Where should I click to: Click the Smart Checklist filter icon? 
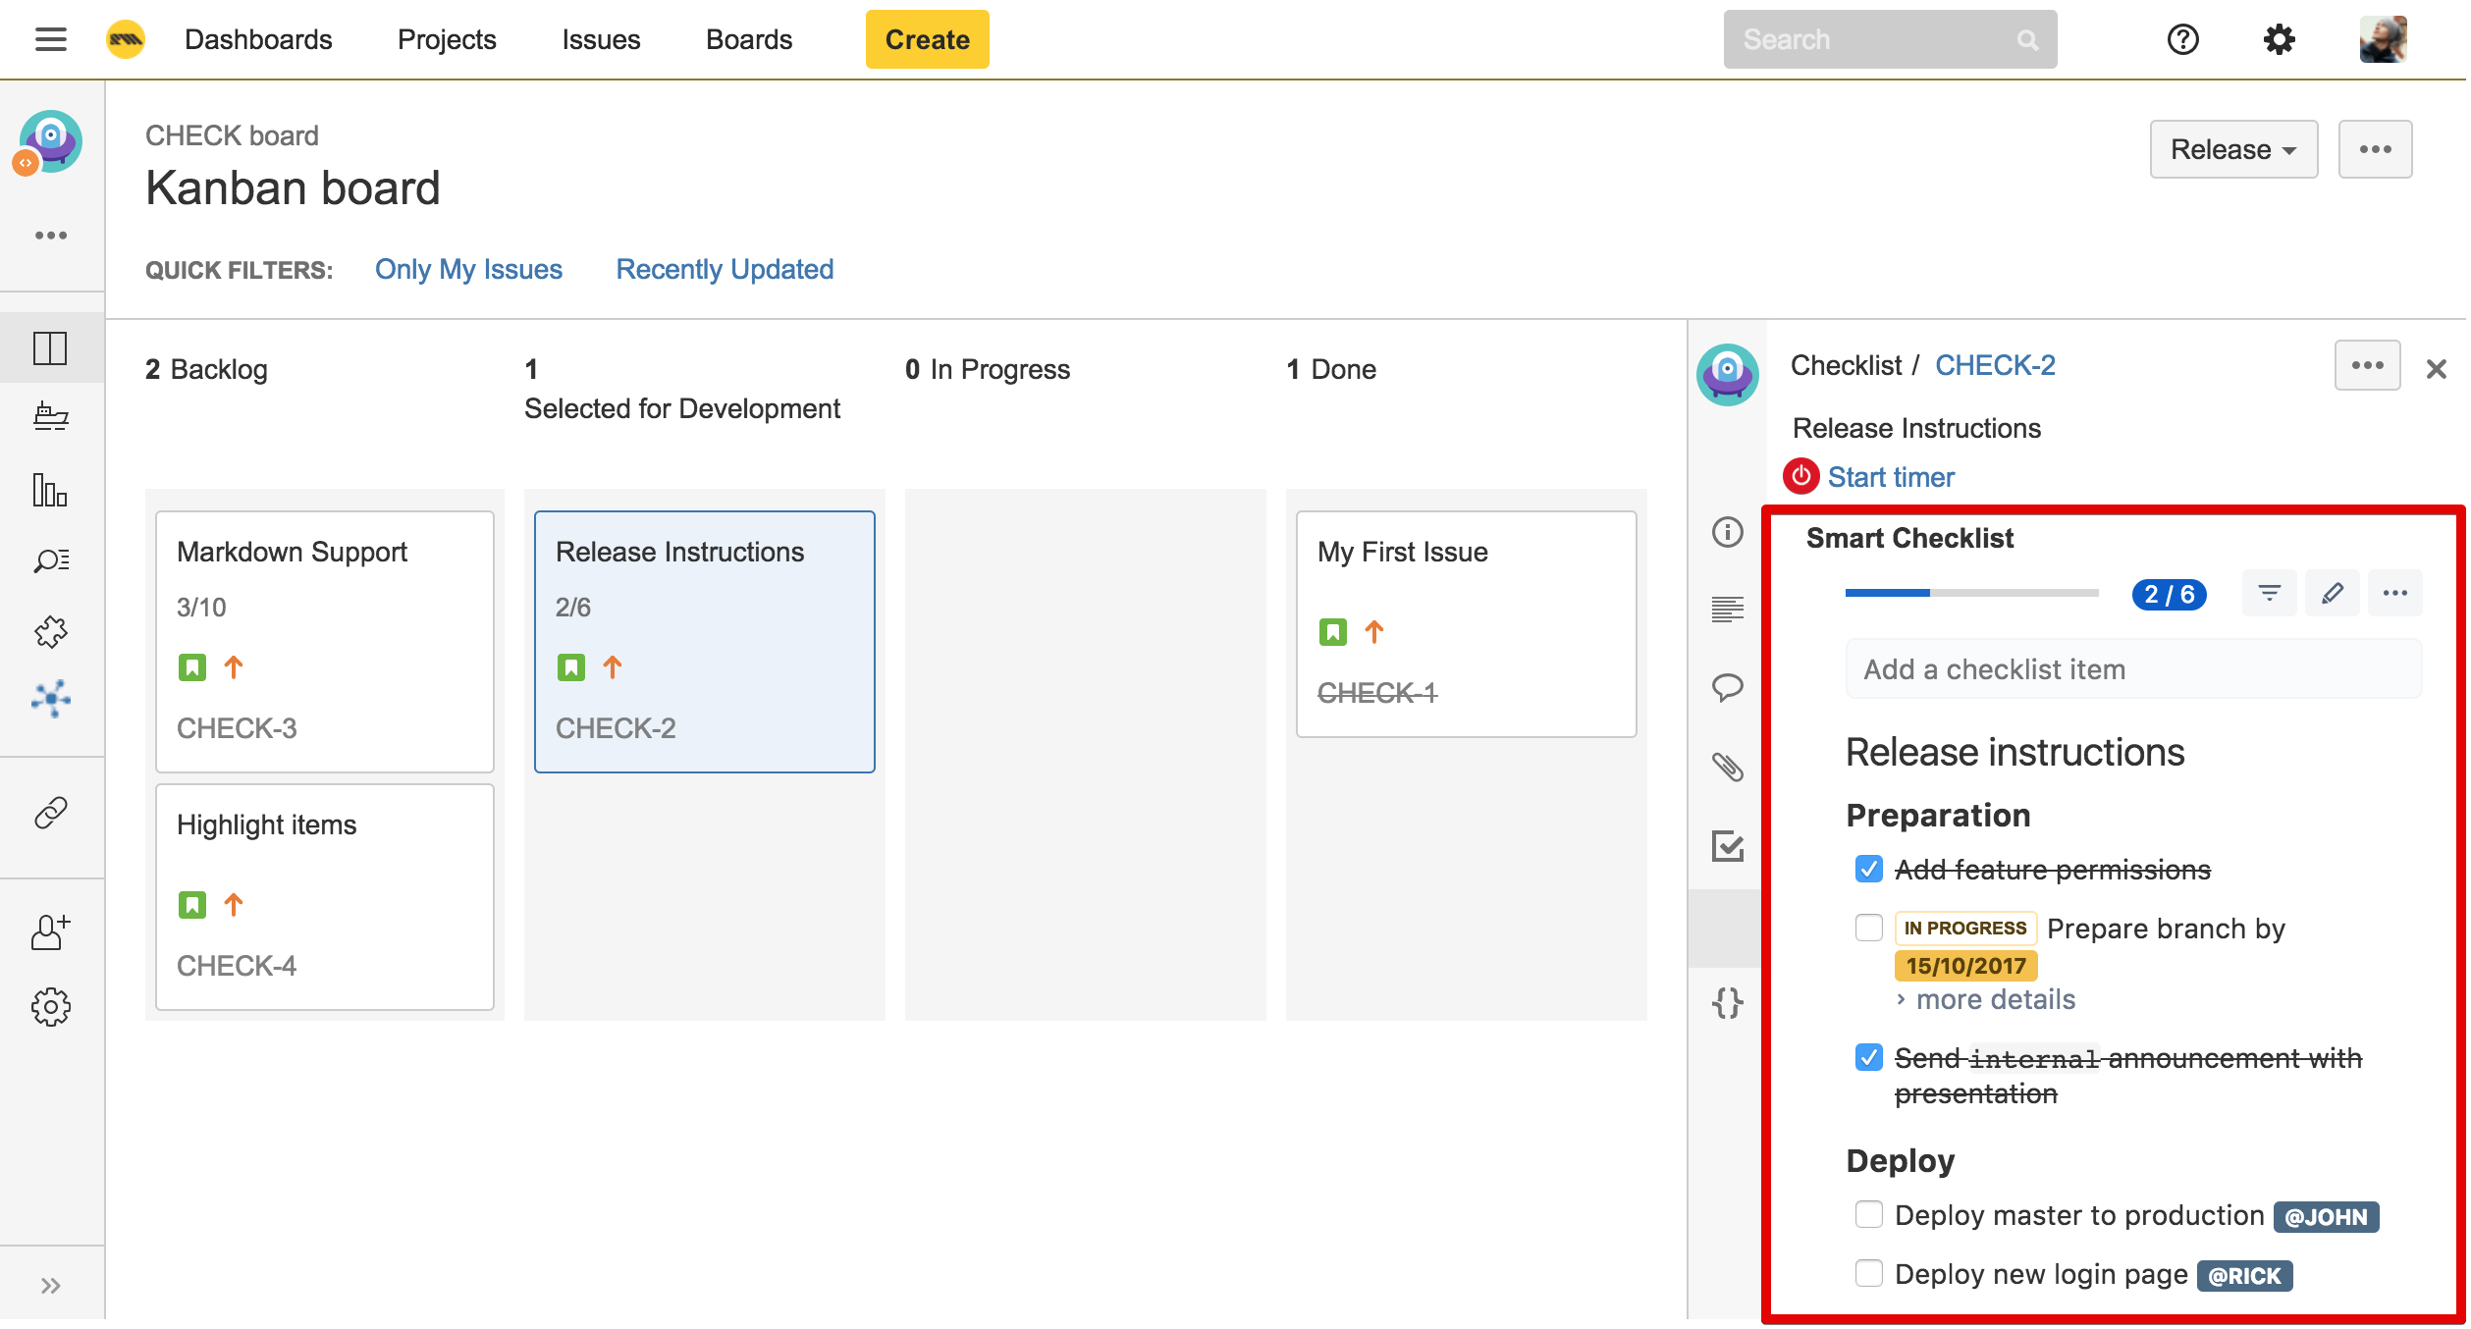click(2270, 593)
